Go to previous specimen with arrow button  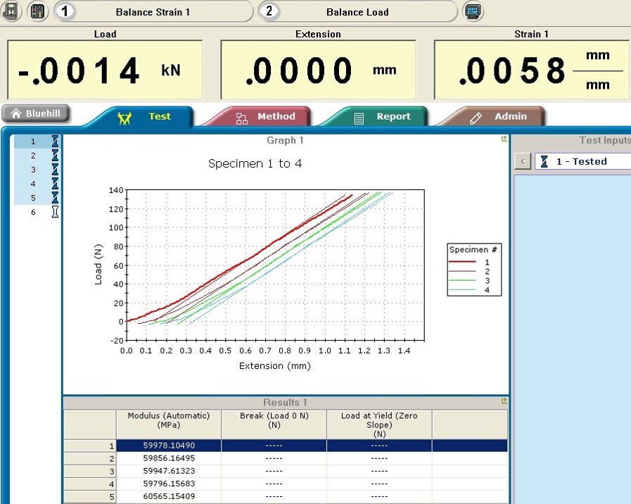(523, 162)
